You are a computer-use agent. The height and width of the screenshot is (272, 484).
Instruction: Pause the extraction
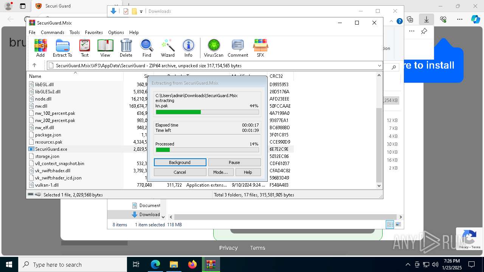(234, 162)
